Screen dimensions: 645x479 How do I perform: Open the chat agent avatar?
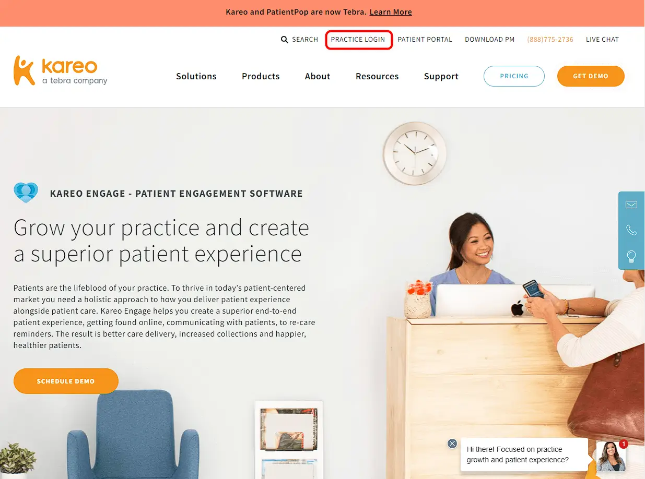coord(611,456)
